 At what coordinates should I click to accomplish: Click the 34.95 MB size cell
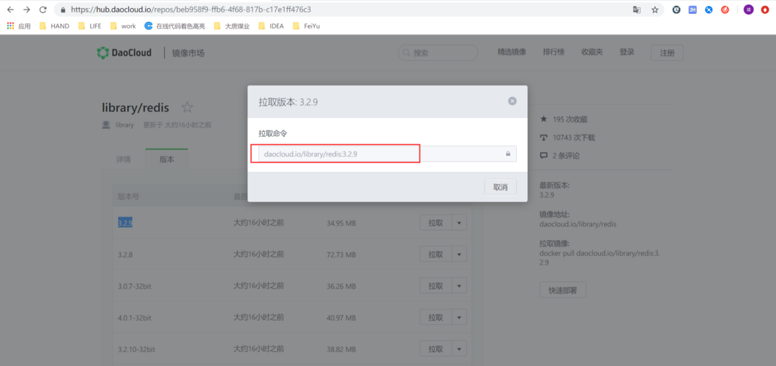(x=341, y=223)
